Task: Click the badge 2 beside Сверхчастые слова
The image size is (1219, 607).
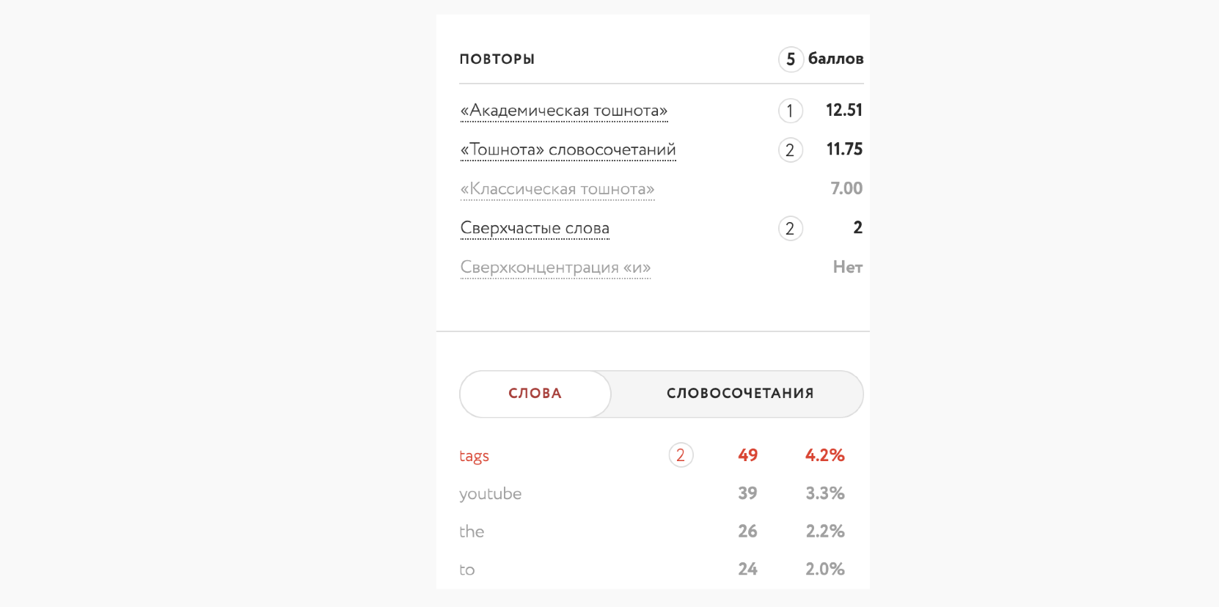Action: coord(790,229)
